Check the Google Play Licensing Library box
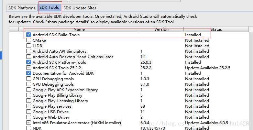 coord(28,101)
